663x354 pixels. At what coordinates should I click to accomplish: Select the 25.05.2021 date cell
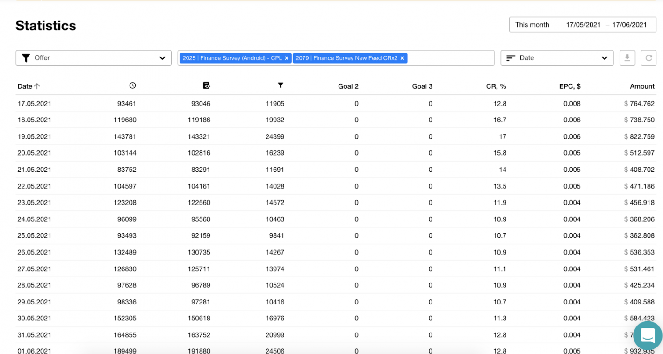coord(34,235)
